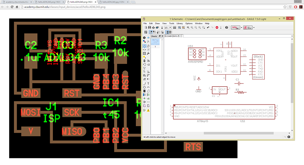
Task: Select the Rotate tool
Action: 148,49
